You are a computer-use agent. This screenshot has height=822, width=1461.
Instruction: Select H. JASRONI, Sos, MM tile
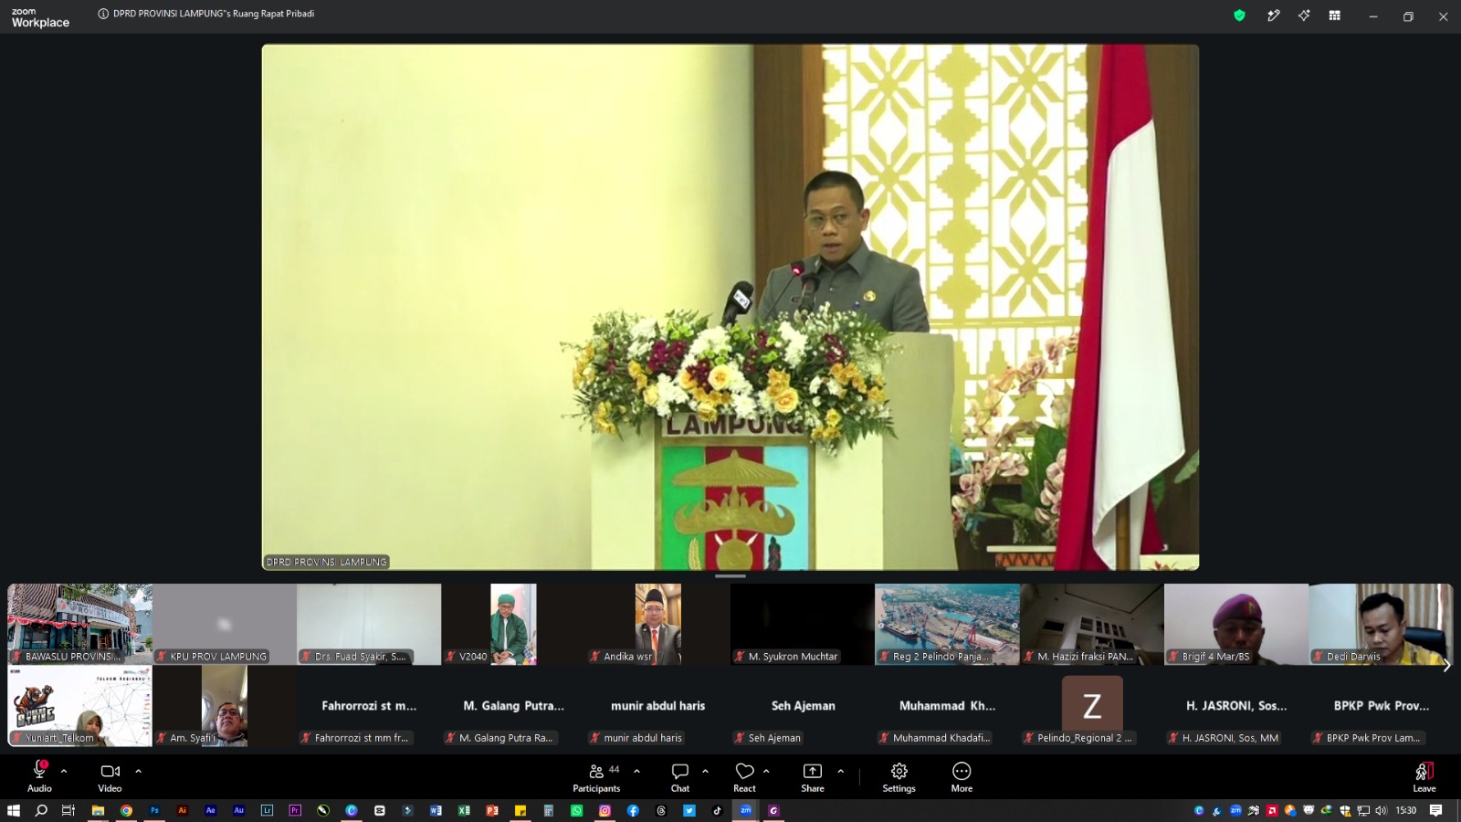tap(1236, 706)
